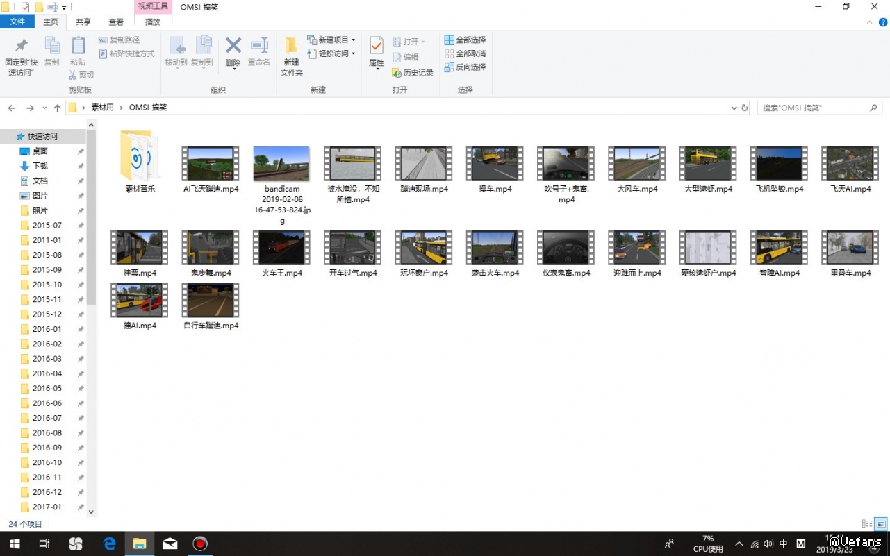Switch to the Play (播放) tab
Screen dimensions: 890x556
click(153, 22)
